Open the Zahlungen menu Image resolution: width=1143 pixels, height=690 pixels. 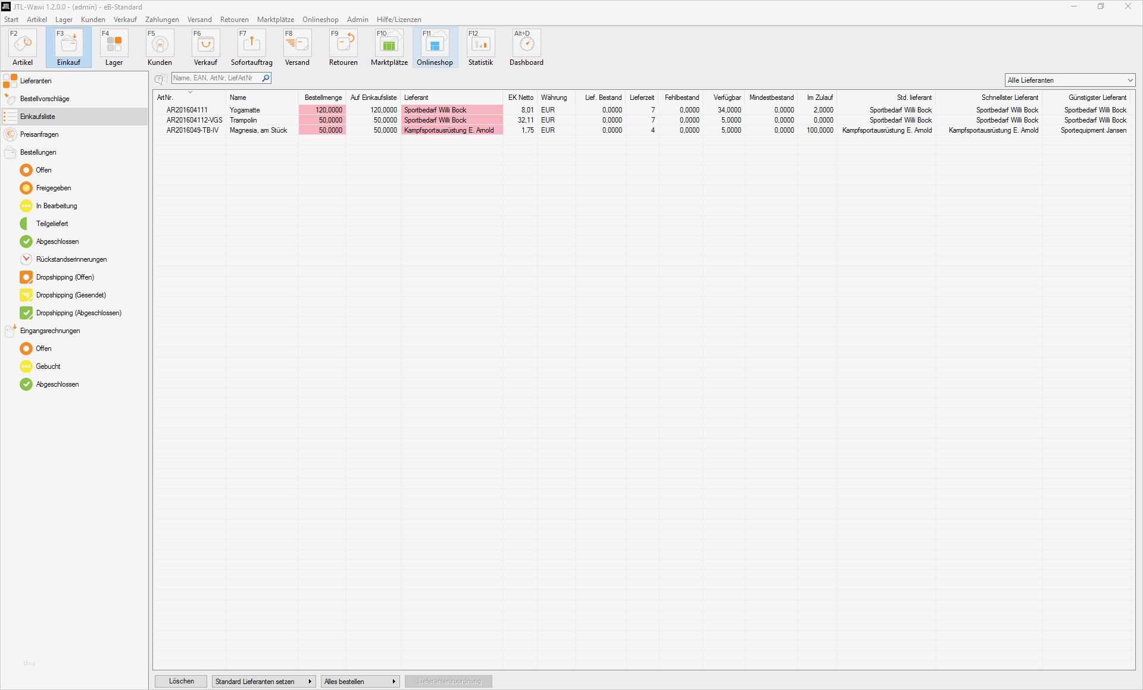tap(162, 20)
